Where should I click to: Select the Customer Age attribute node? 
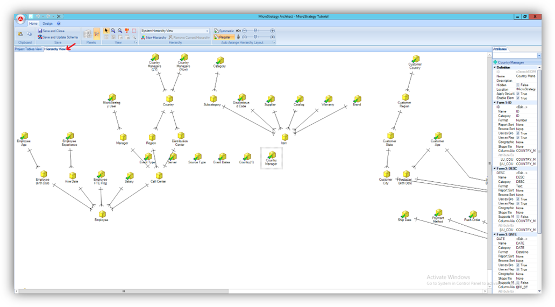tap(438, 139)
